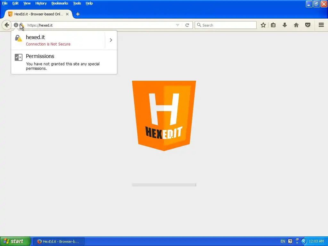The width and height of the screenshot is (328, 246).
Task: Click the 12:03 AM clock
Action: 316,242
